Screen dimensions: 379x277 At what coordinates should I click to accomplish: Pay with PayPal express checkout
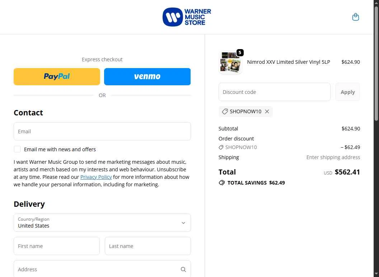pyautogui.click(x=57, y=76)
